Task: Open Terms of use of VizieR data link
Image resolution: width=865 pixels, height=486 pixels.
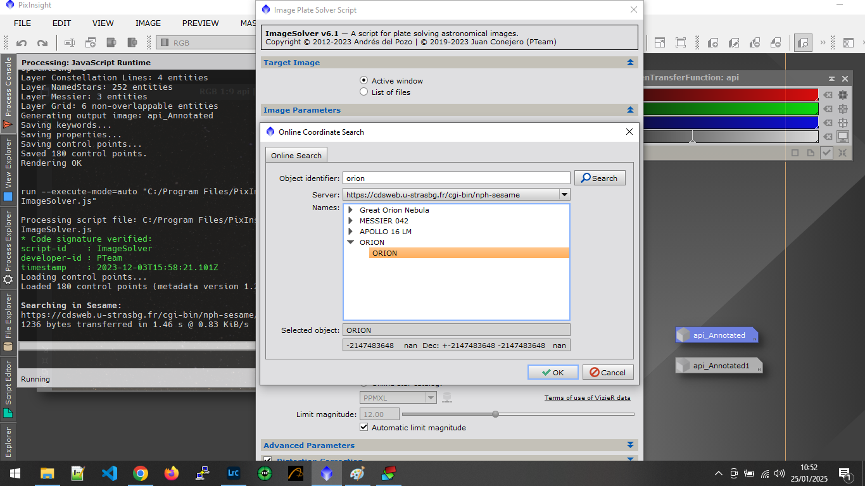Action: [588, 397]
